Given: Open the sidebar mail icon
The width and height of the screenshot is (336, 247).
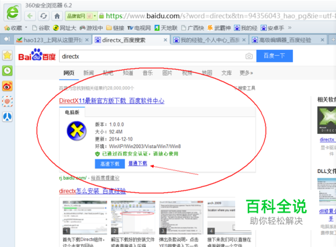Looking at the screenshot, I should (7, 102).
